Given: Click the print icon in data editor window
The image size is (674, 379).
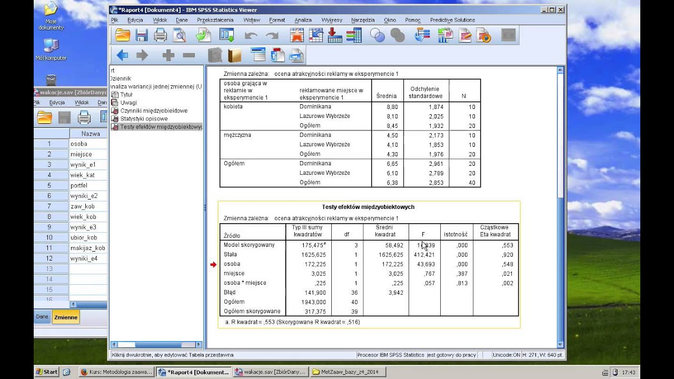Looking at the screenshot, I should [x=84, y=117].
